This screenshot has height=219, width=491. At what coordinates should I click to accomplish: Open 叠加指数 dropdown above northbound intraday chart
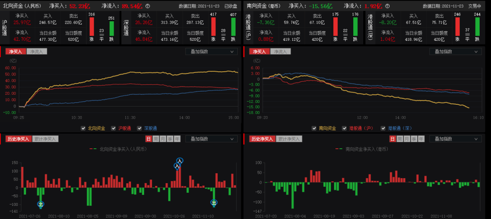click(211, 52)
